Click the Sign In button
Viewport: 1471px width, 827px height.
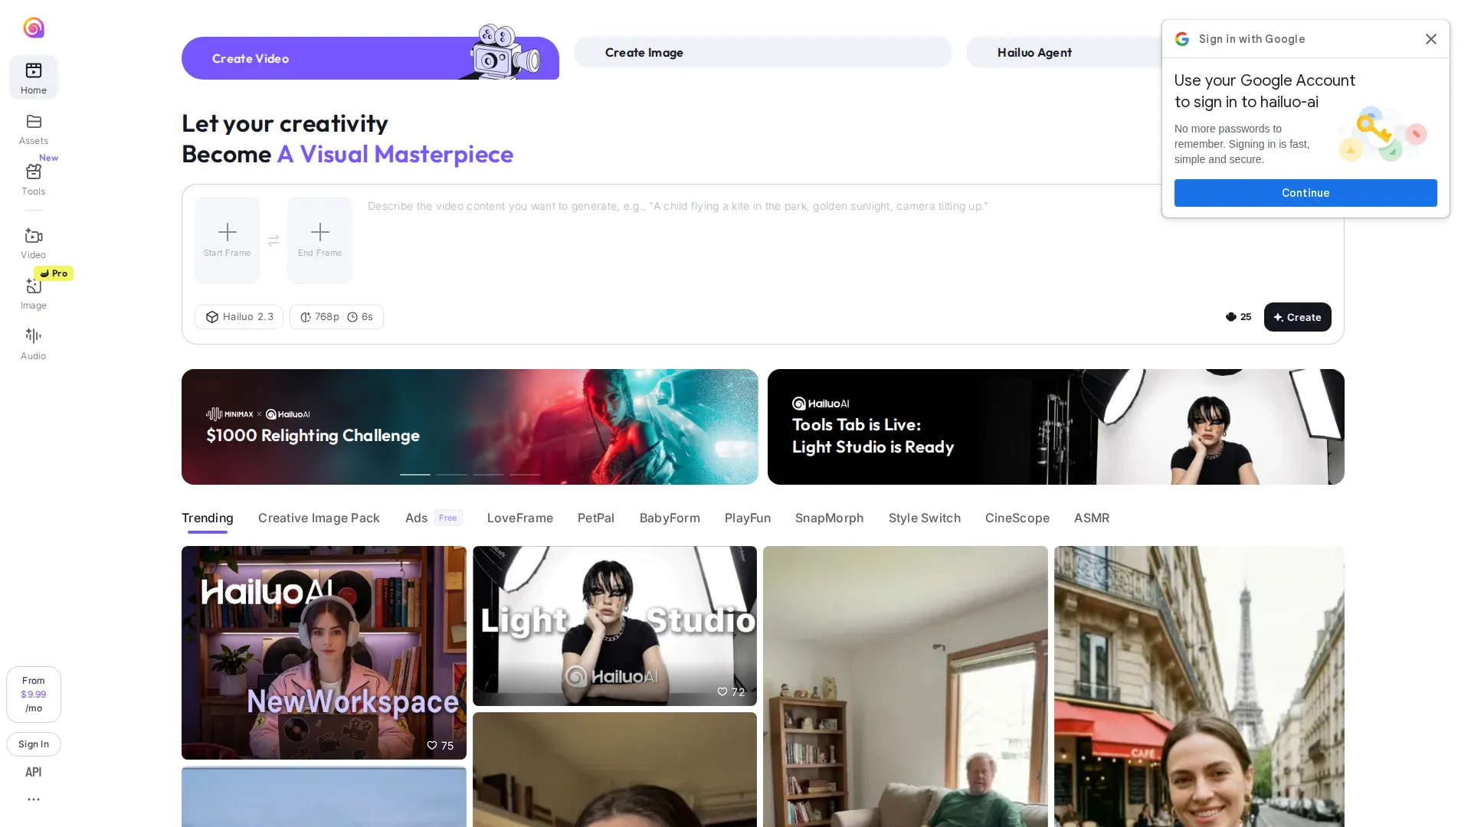(34, 744)
